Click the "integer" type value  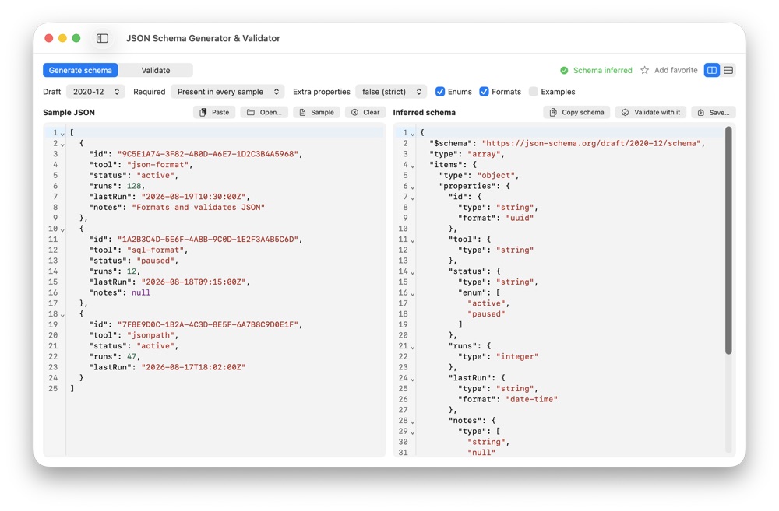pos(517,357)
